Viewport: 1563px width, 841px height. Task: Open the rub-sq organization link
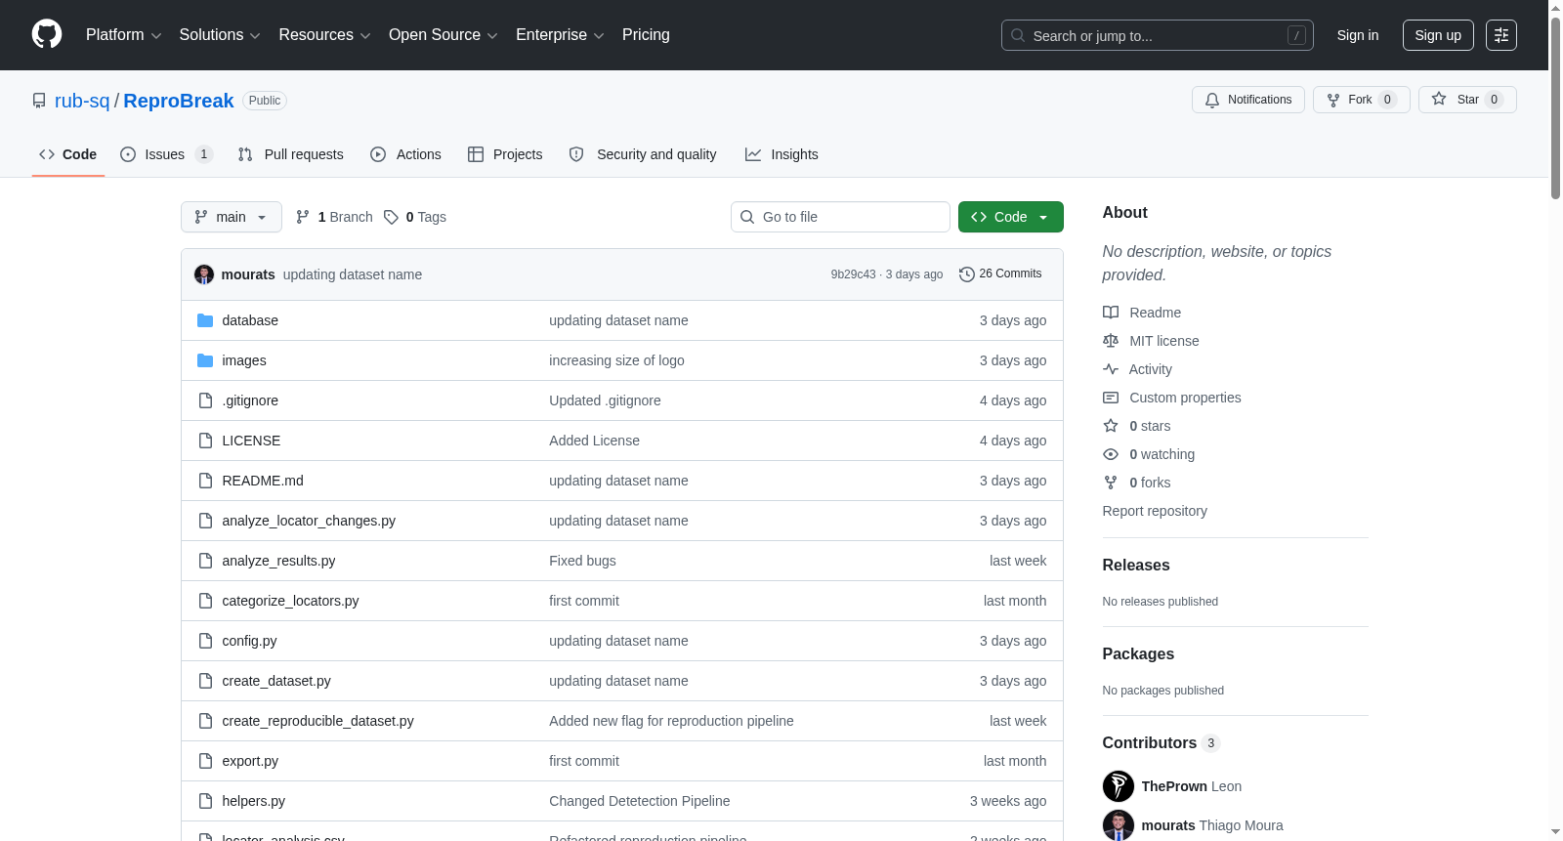(x=82, y=101)
